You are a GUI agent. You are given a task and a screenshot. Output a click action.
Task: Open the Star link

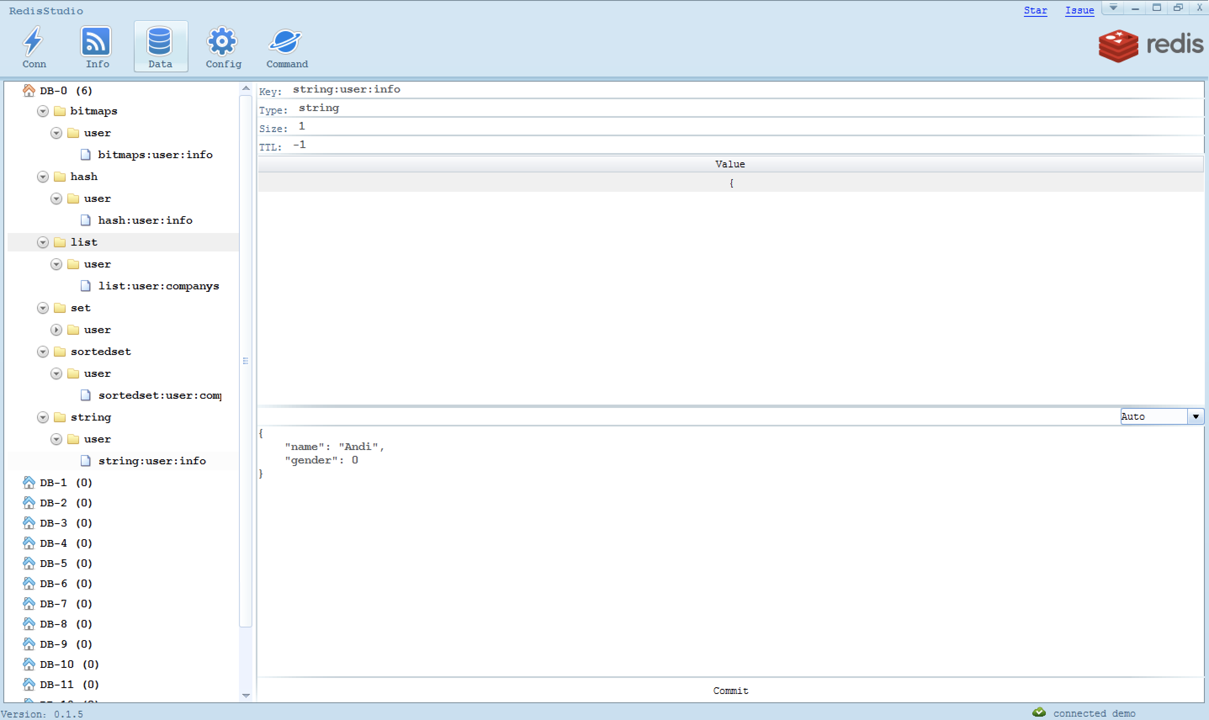(1035, 10)
